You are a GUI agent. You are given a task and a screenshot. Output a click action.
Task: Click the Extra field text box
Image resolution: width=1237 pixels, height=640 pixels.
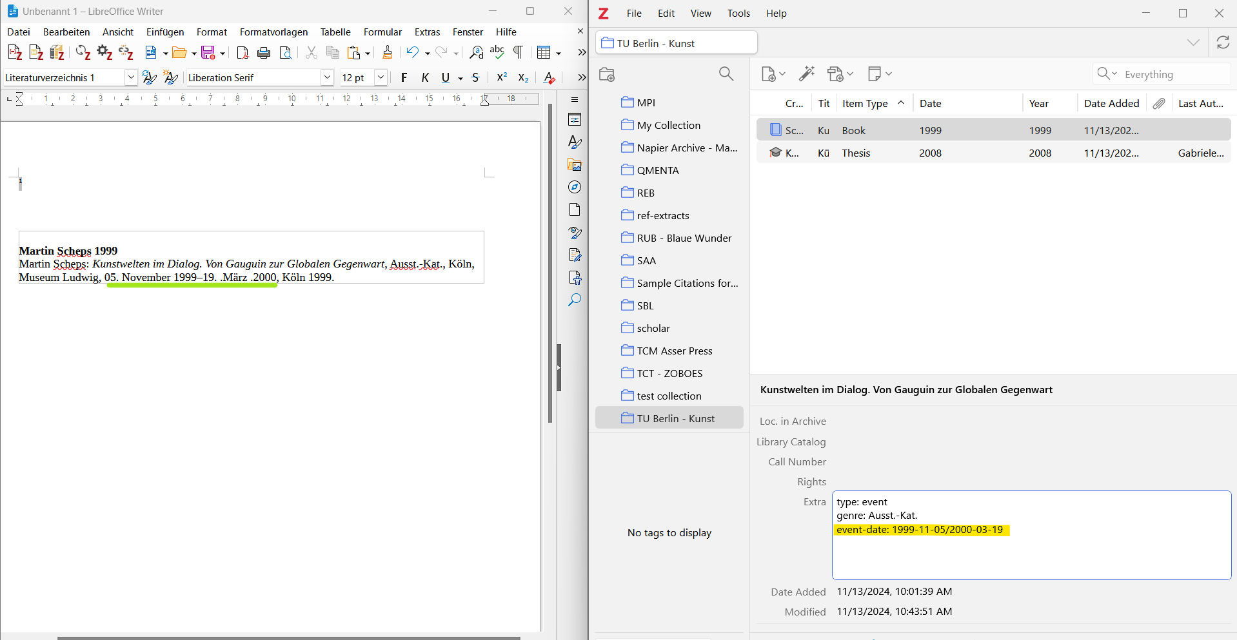point(1031,535)
